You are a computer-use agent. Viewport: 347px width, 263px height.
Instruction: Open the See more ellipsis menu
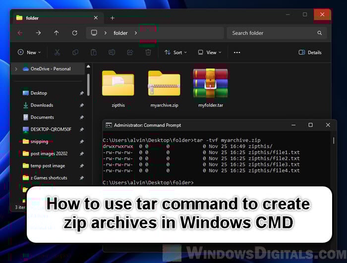pyautogui.click(x=237, y=52)
